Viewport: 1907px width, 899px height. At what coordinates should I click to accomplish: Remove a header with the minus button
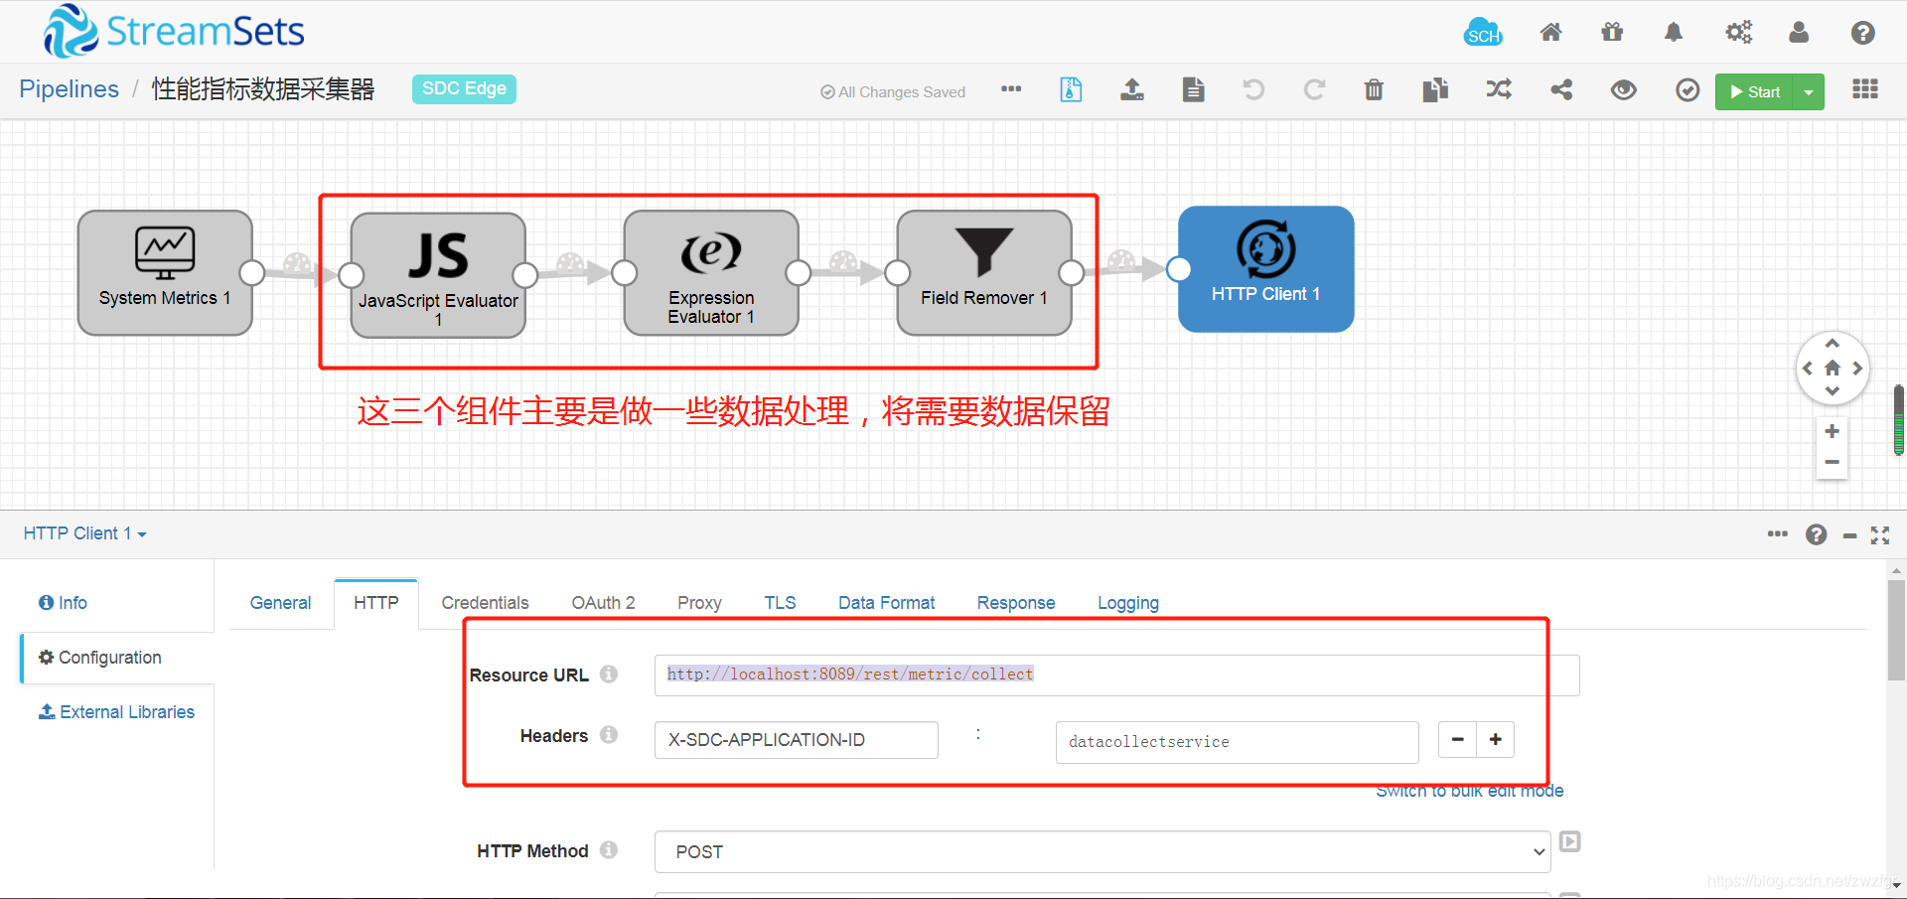[x=1456, y=739]
